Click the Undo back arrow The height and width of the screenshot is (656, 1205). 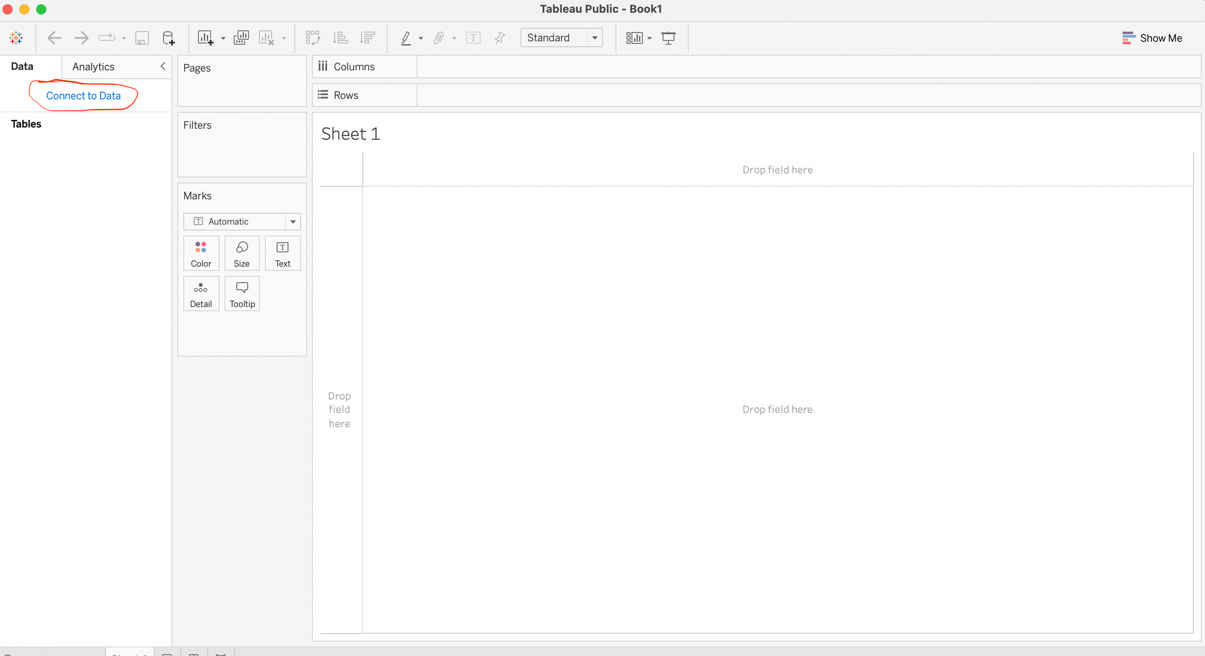[x=54, y=38]
